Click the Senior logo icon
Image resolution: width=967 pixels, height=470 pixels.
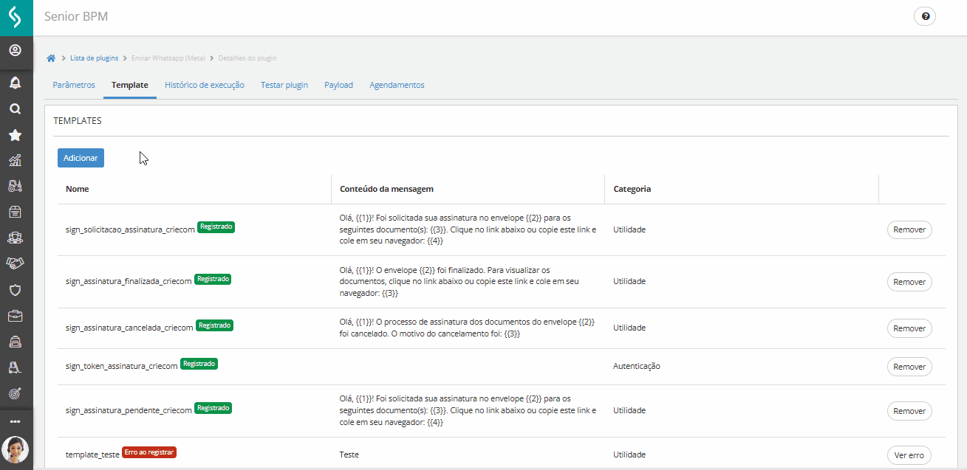click(16, 17)
